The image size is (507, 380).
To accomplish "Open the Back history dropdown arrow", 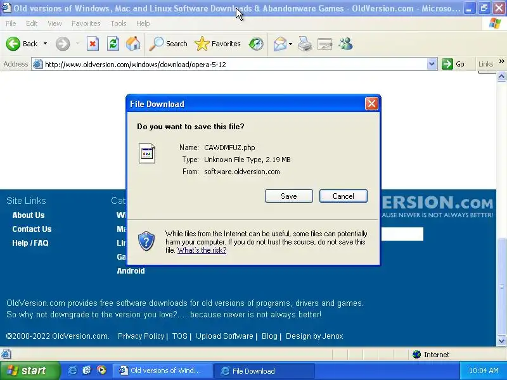I will click(45, 44).
